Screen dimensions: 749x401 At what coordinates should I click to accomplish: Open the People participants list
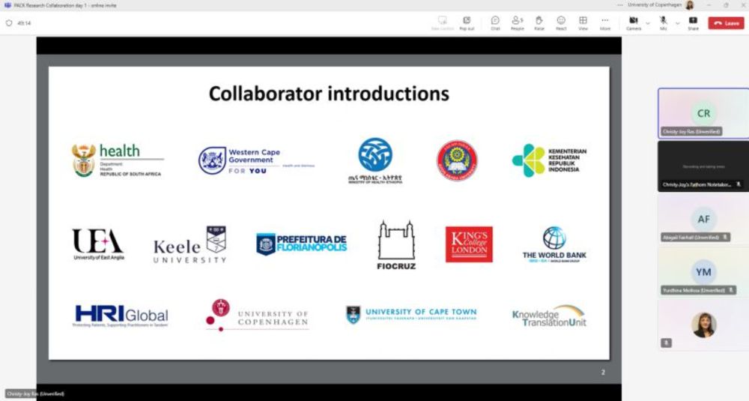coord(518,23)
